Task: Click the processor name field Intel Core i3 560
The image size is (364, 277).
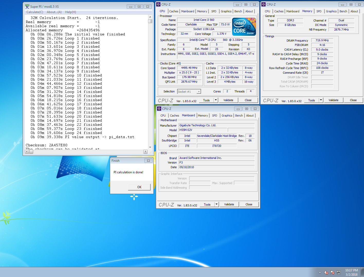Action: pos(204,20)
